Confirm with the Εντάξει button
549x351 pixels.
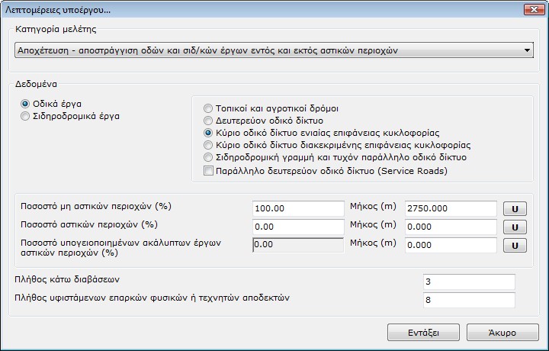click(x=423, y=333)
